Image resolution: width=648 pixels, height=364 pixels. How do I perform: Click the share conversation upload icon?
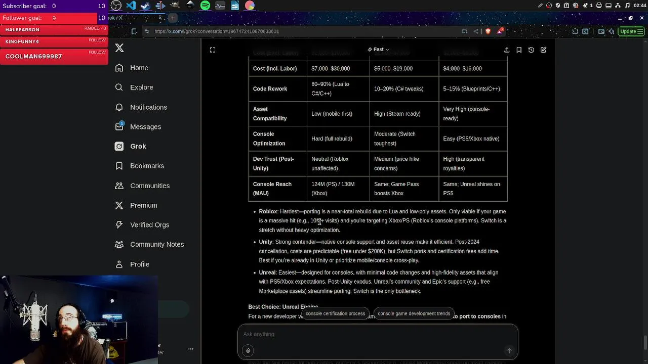click(x=507, y=50)
